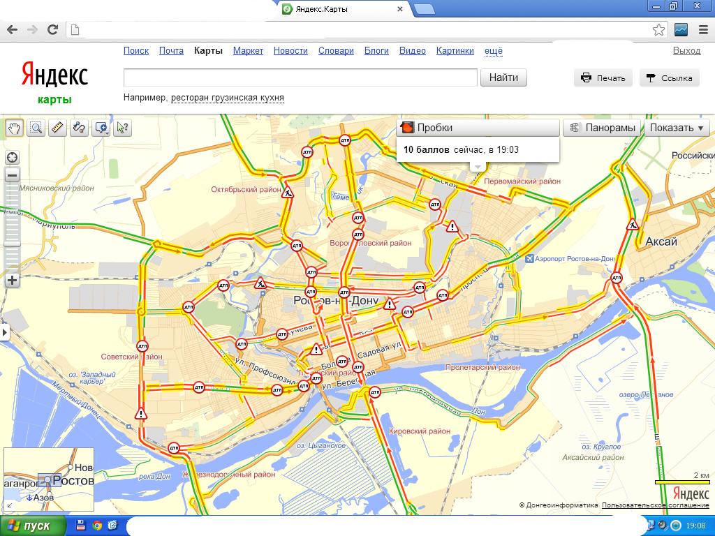Open the add placemark dropdown arrow

(x=107, y=133)
